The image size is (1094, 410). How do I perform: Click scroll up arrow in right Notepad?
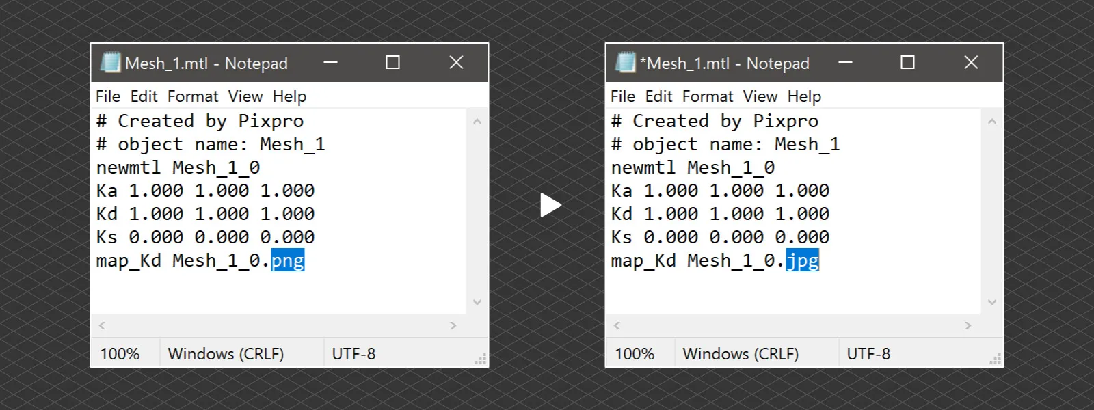click(x=992, y=122)
